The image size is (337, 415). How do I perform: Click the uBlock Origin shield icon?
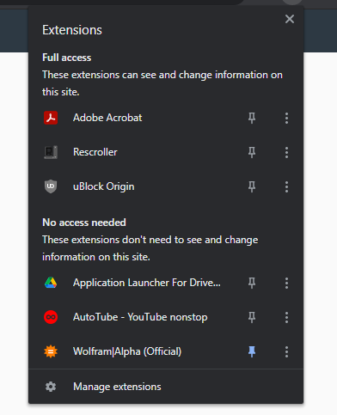point(51,186)
